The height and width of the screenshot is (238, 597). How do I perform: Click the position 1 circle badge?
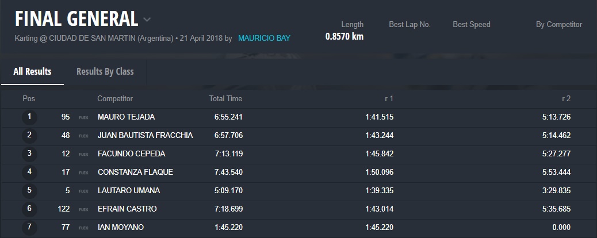(29, 117)
